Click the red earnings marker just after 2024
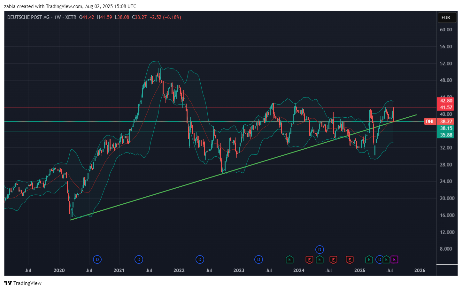The width and height of the screenshot is (462, 290). pos(309,260)
